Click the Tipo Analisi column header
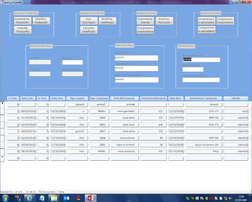The height and width of the screenshot is (202, 252). point(77,98)
